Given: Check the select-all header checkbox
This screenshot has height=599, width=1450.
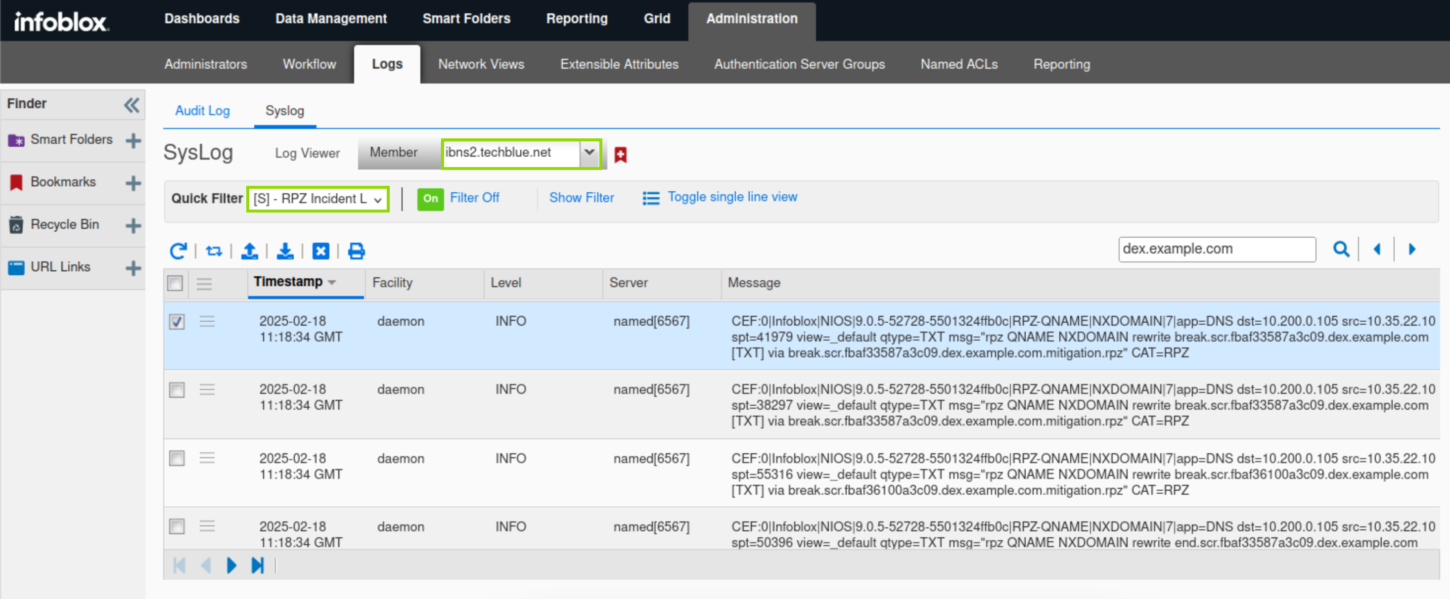Looking at the screenshot, I should coord(175,283).
